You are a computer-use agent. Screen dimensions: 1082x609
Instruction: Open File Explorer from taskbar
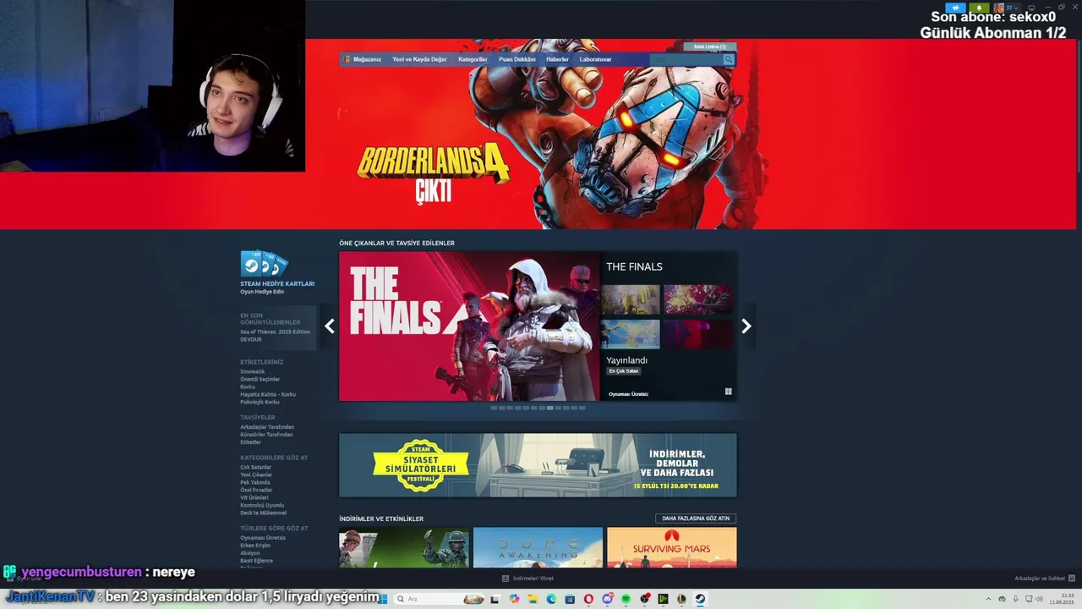point(533,599)
